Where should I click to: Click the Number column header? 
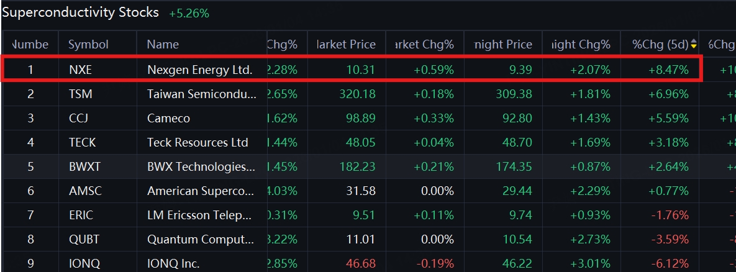click(x=30, y=44)
